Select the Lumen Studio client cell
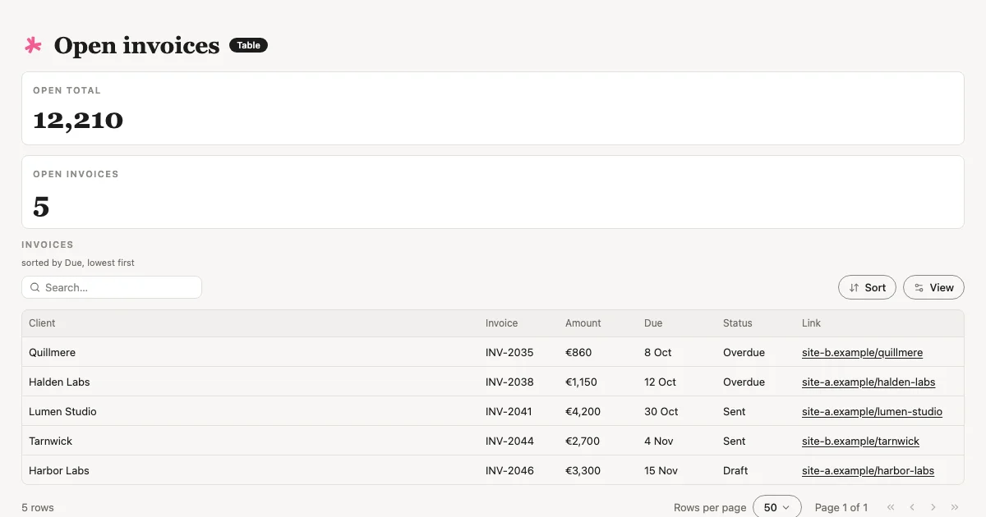986x517 pixels. click(x=62, y=411)
